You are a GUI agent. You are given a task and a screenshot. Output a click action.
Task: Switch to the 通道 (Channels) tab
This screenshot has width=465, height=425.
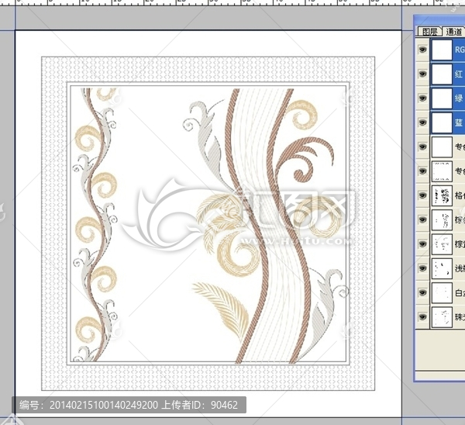(x=453, y=32)
